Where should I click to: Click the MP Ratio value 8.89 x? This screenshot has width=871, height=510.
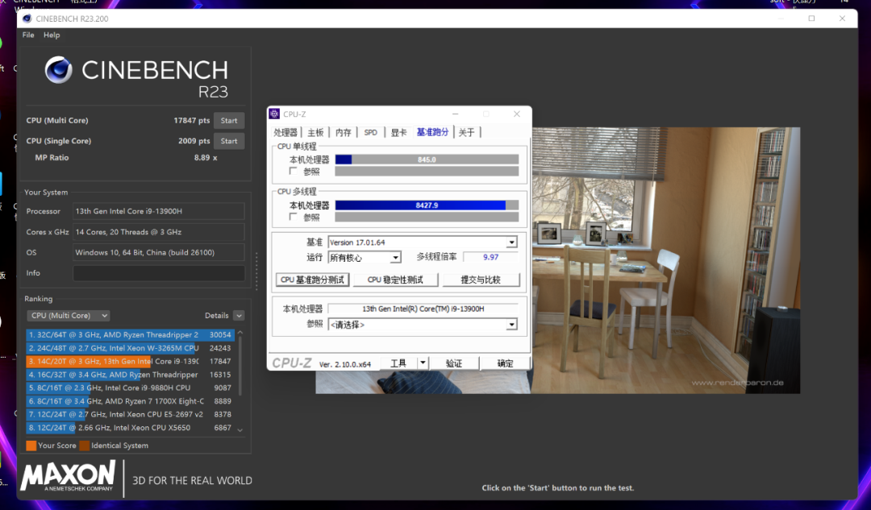point(206,158)
